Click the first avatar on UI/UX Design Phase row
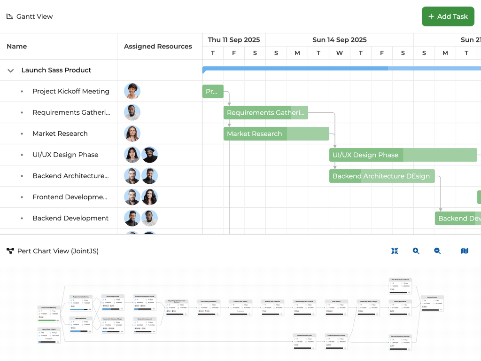Image resolution: width=481 pixels, height=361 pixels. (x=132, y=155)
